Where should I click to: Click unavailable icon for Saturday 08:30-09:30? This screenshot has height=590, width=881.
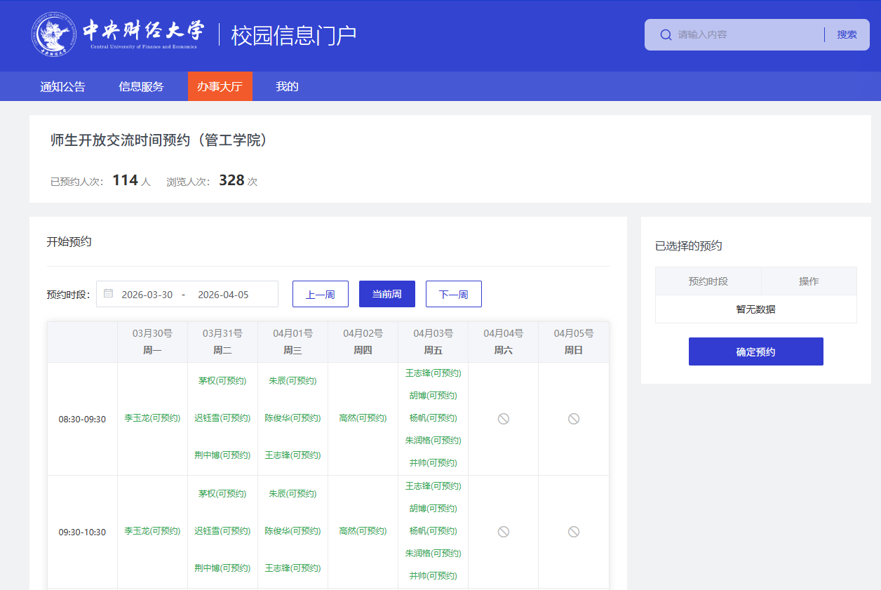503,419
